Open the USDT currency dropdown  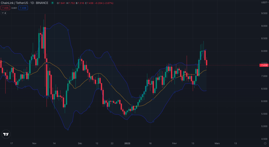point(264,2)
